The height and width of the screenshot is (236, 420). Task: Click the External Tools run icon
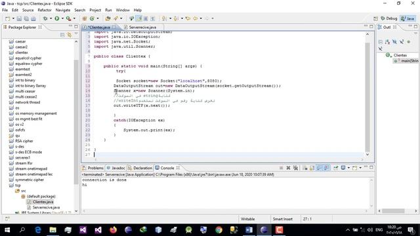point(68,18)
